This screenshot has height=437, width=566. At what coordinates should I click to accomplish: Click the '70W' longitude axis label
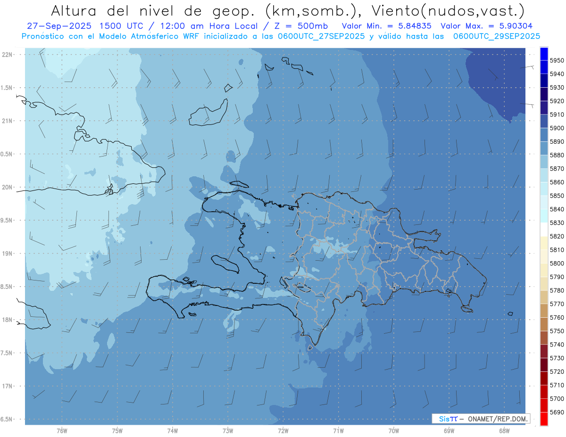[393, 430]
